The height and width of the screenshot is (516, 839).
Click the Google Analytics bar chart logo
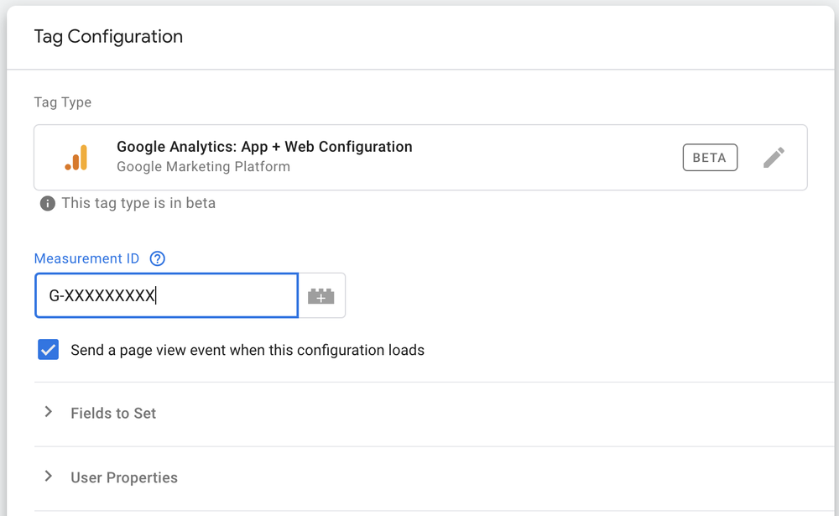tap(76, 158)
